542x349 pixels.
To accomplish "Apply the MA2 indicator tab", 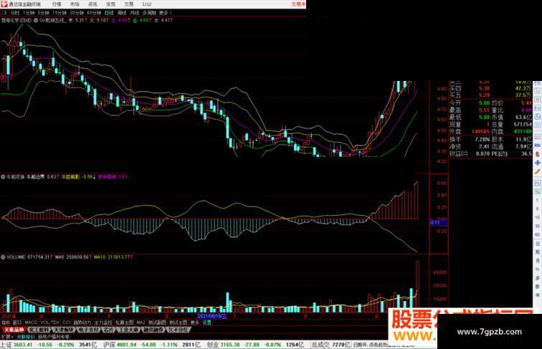I will [141, 322].
